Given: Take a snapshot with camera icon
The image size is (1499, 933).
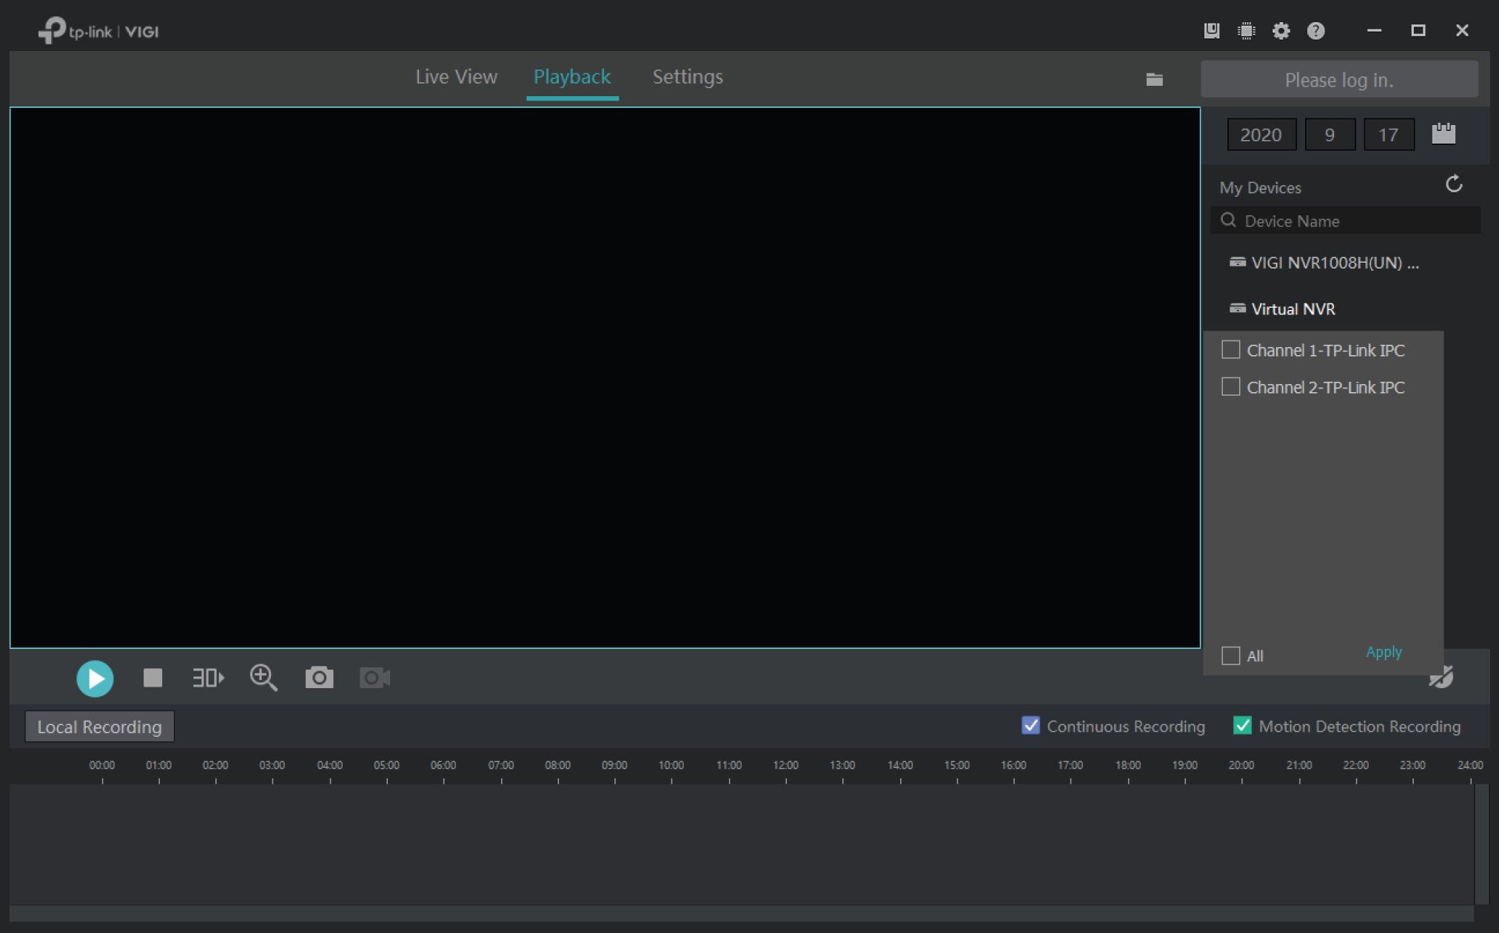Looking at the screenshot, I should 319,678.
